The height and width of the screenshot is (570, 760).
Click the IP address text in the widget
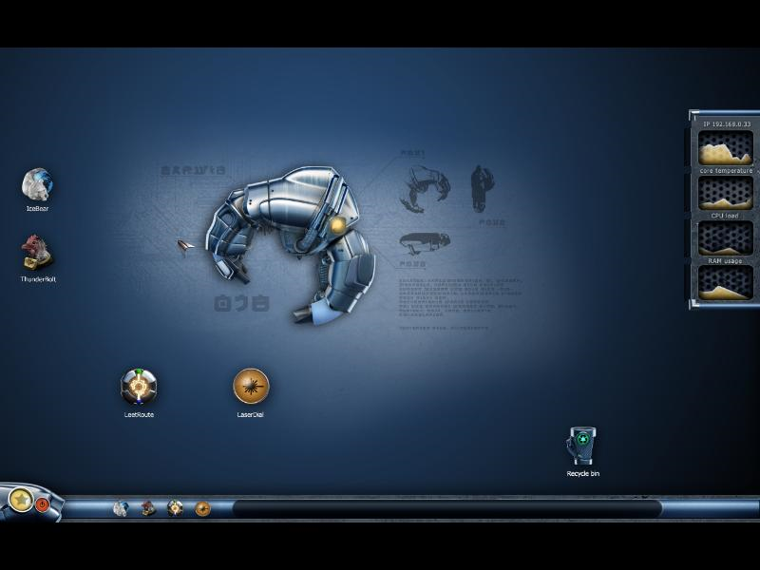click(x=727, y=123)
